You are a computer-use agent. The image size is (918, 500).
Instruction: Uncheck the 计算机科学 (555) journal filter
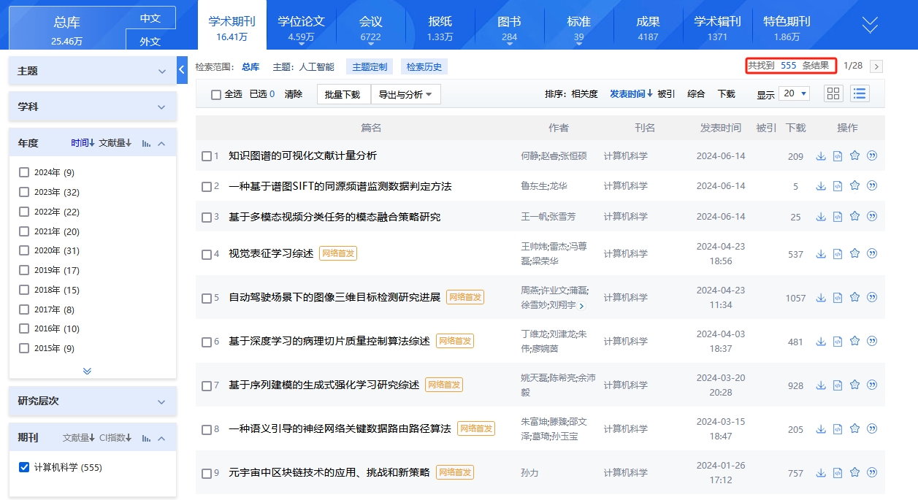point(24,467)
